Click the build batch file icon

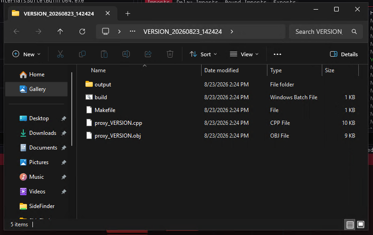point(89,97)
